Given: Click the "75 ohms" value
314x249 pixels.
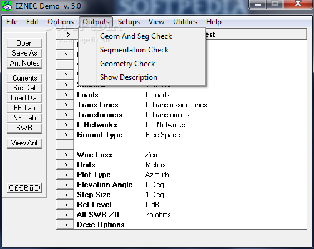Looking at the screenshot, I should click(x=158, y=215).
